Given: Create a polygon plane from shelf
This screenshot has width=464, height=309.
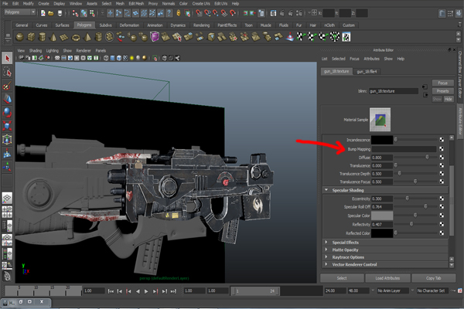Looking at the screenshot, I should (x=64, y=37).
